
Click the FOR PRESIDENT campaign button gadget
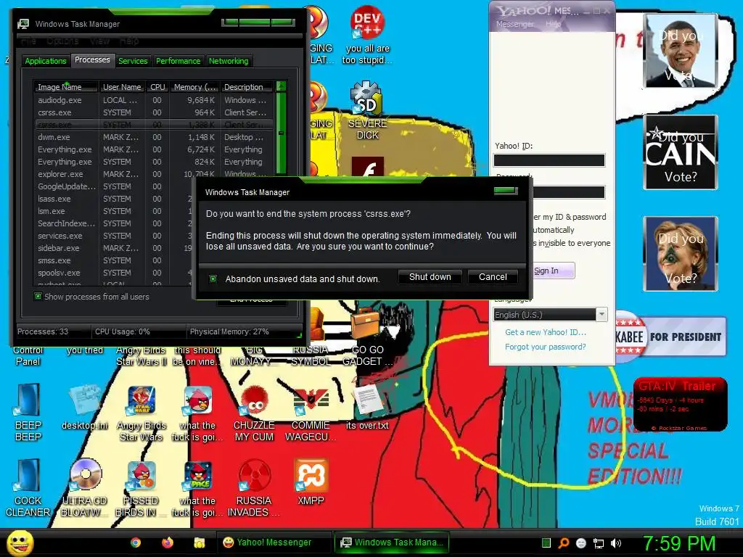click(671, 337)
